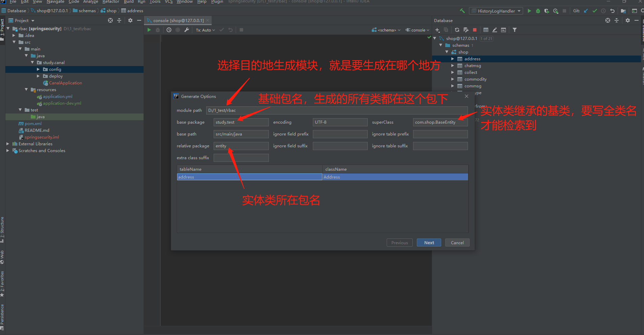Click Cancel in Generate Options dialog
The image size is (644, 335).
pyautogui.click(x=457, y=243)
